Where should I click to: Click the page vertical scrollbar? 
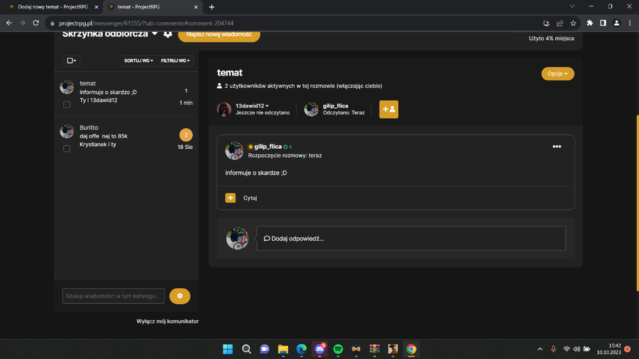pos(637,202)
